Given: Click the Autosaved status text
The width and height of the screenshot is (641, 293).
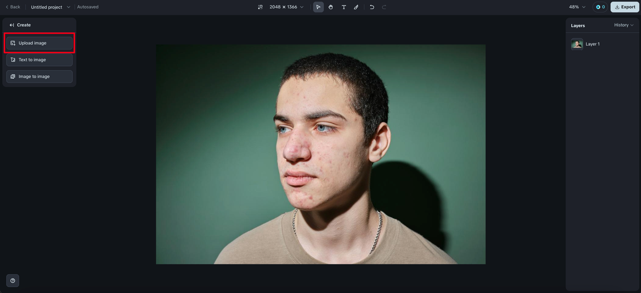Looking at the screenshot, I should point(88,7).
